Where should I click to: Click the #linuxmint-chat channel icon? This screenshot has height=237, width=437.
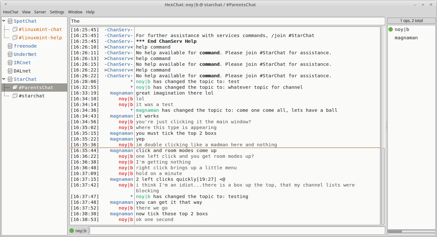15,29
